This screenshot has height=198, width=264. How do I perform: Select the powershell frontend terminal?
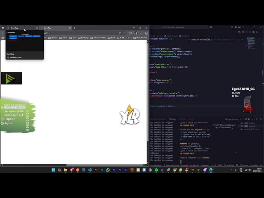tap(250, 129)
